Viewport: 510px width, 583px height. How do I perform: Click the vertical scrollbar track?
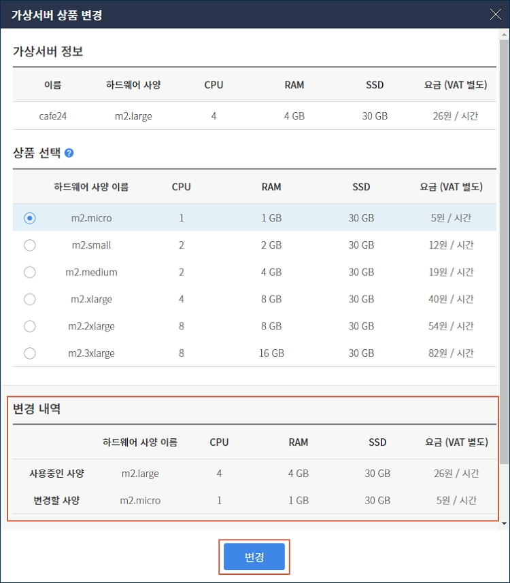point(504,489)
